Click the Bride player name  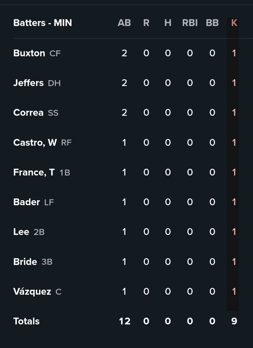[25, 262]
